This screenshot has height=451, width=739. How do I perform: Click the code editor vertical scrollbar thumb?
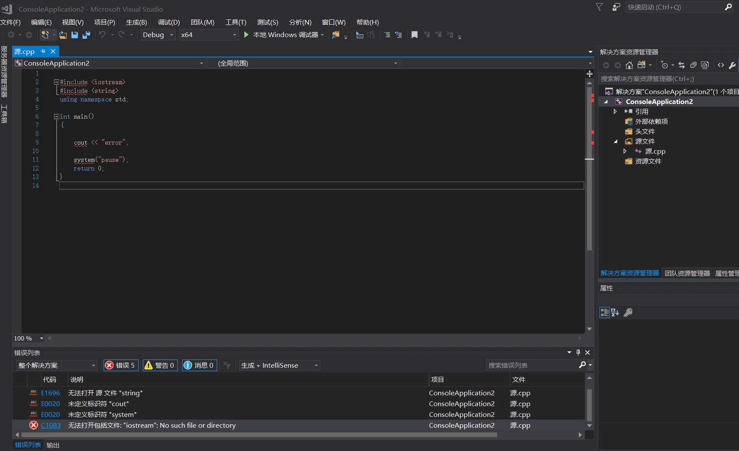pyautogui.click(x=590, y=168)
